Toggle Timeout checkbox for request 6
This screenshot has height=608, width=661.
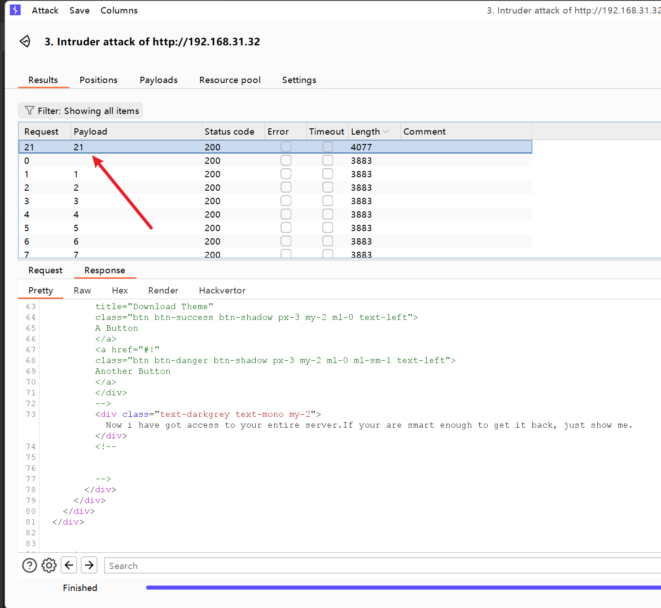pos(328,241)
